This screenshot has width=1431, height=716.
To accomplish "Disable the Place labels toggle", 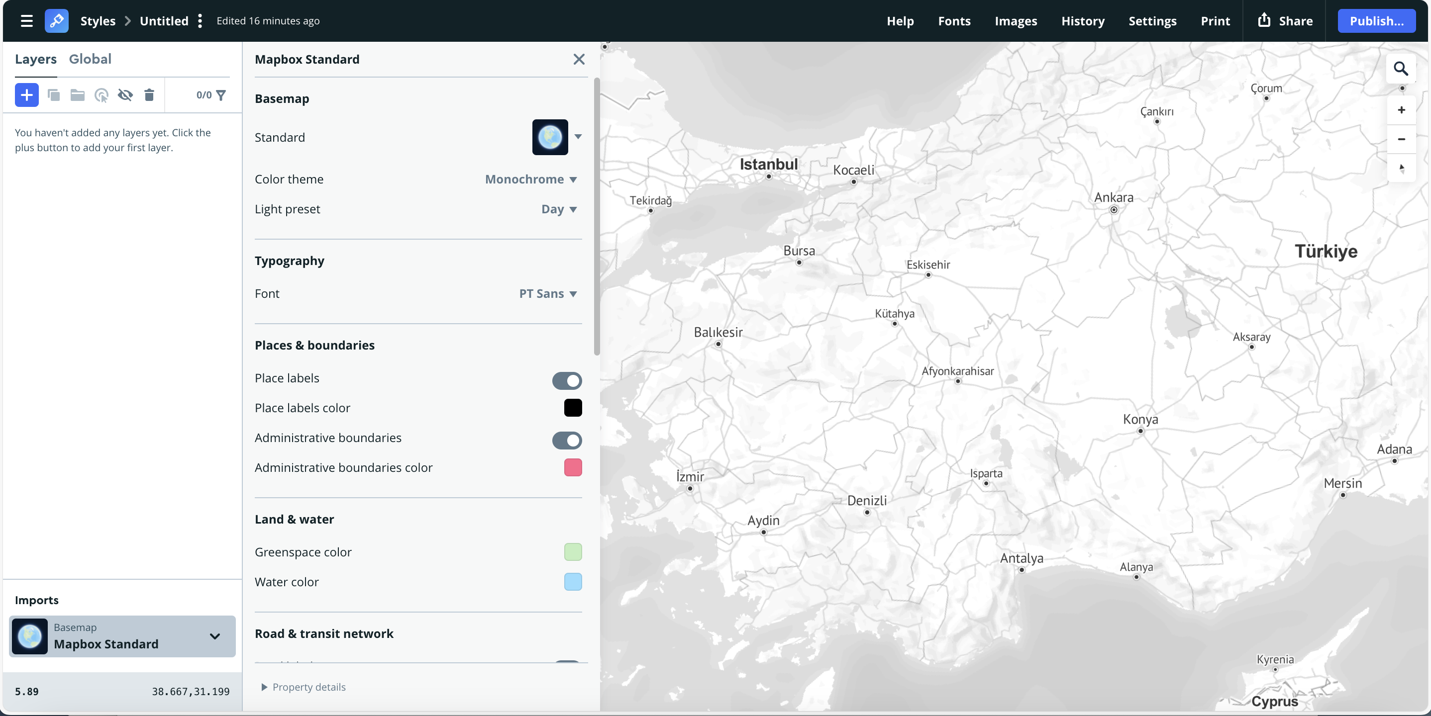I will 567,380.
